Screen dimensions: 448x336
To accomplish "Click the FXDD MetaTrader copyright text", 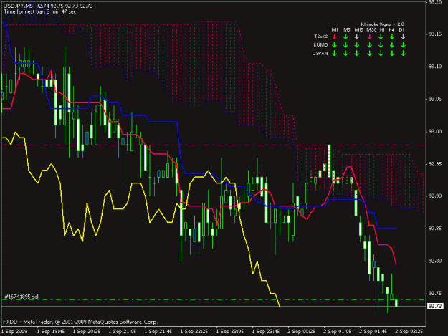I will coord(80,322).
